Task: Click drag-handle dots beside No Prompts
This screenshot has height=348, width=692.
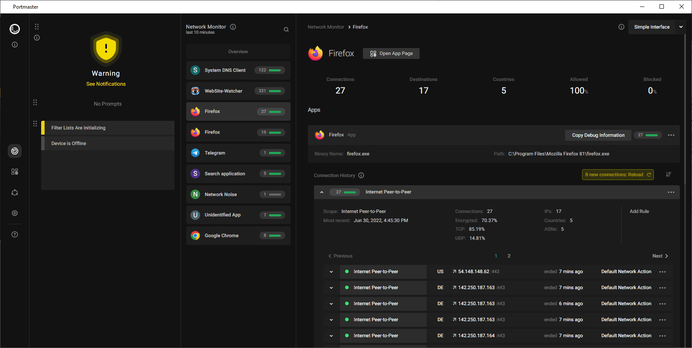Action: pyautogui.click(x=35, y=103)
